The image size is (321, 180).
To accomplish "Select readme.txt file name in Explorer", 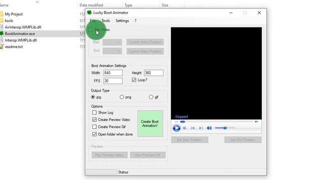I will click(14, 46).
